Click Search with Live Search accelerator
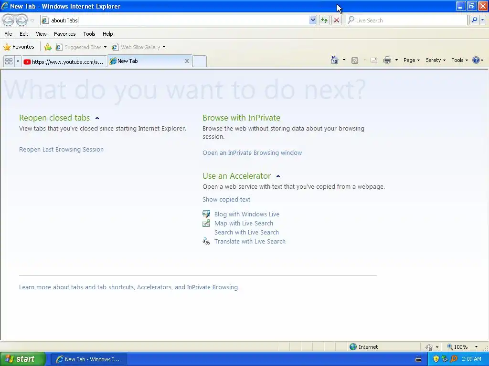The height and width of the screenshot is (366, 489). coord(246,232)
